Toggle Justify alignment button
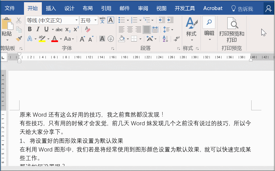 (147, 30)
